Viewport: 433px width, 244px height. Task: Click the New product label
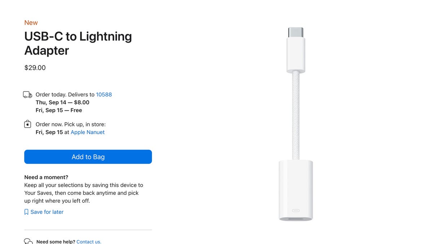tap(31, 22)
